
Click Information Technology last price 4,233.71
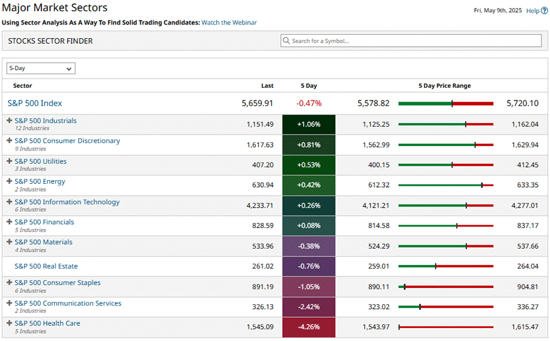pyautogui.click(x=260, y=206)
